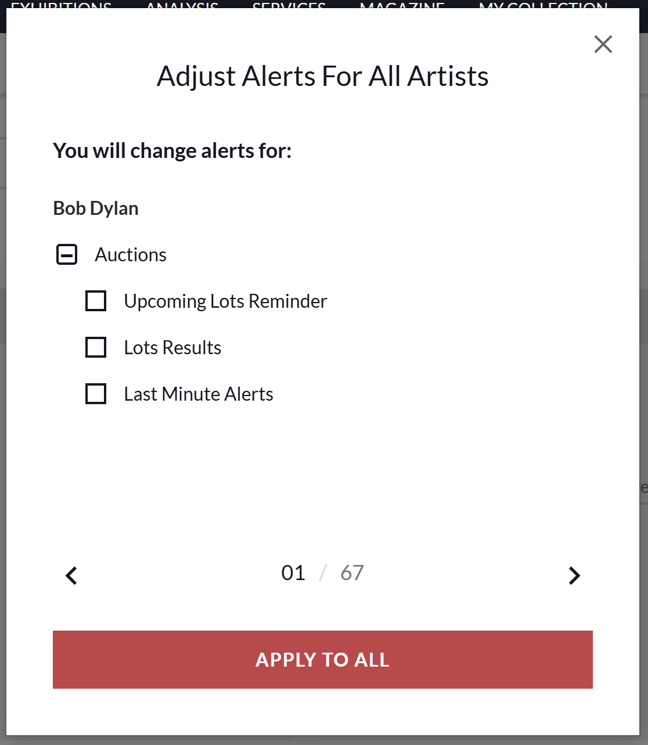Tick the Lots Results checkbox
The width and height of the screenshot is (648, 745).
(96, 347)
